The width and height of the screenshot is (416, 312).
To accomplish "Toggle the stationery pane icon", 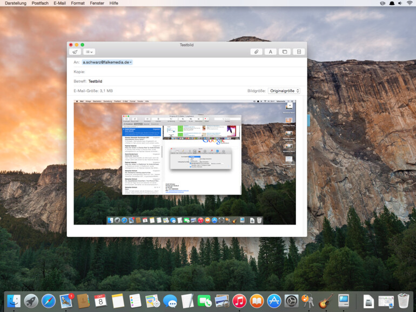I will [x=299, y=52].
